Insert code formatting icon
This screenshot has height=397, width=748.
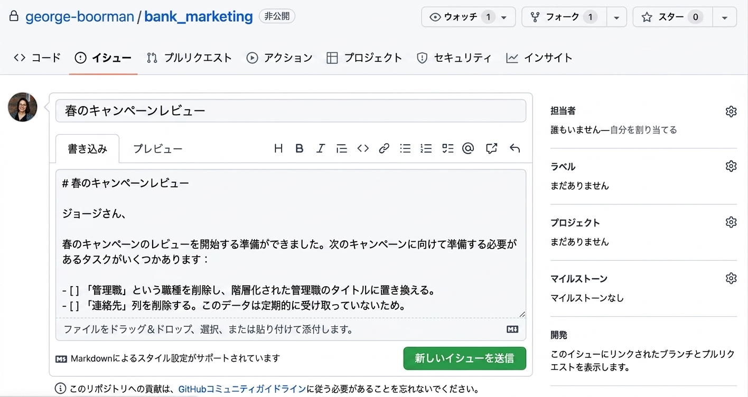pos(363,148)
